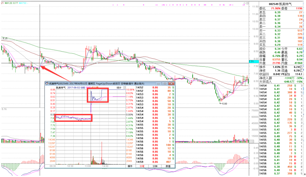This screenshot has height=177, width=306.
Task: Switch to the 分钟 tab
Action: point(155,166)
